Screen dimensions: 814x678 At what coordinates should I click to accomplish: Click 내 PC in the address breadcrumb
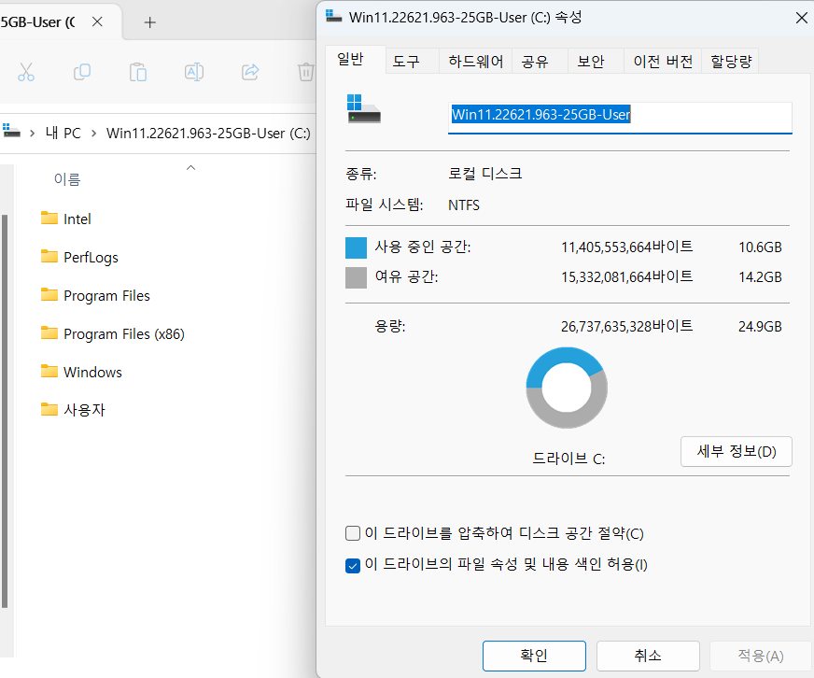tap(63, 133)
